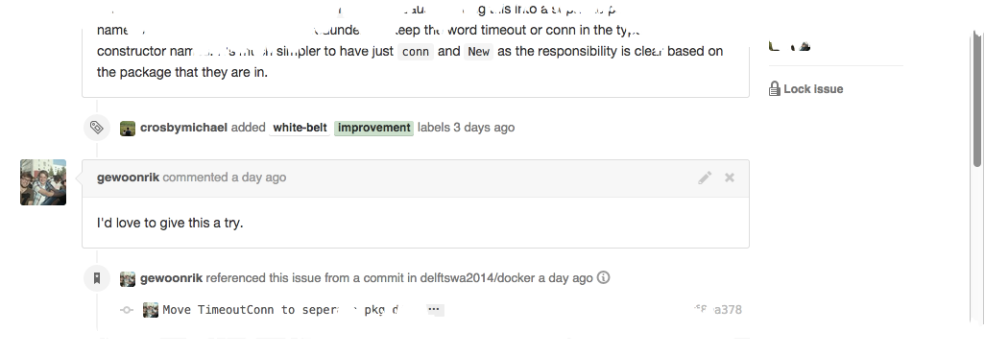The width and height of the screenshot is (985, 356).
Task: Open the Move TimeoutConn commit link
Action: point(280,310)
